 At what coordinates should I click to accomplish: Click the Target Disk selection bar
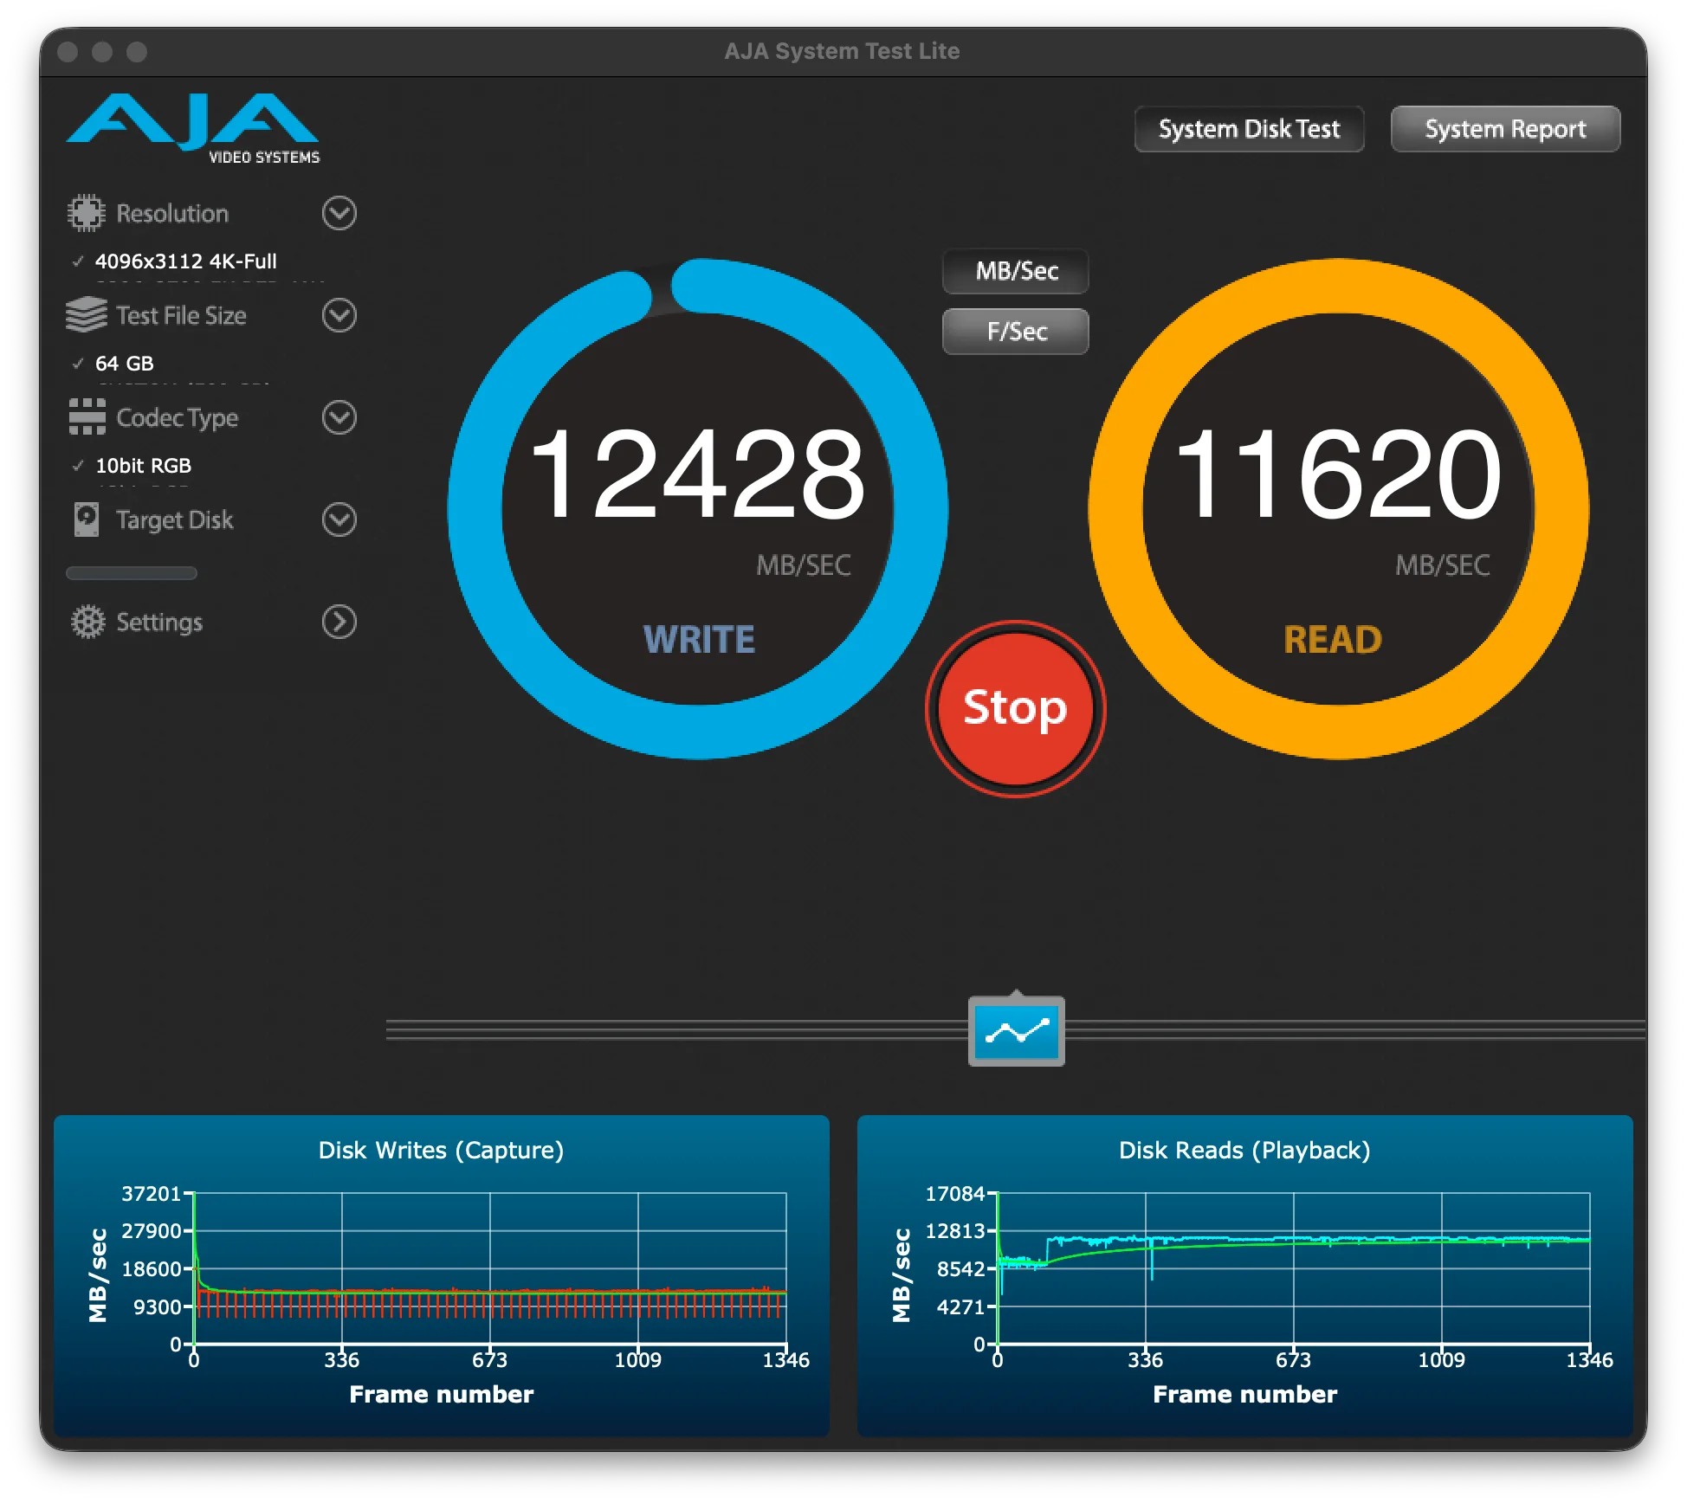132,573
